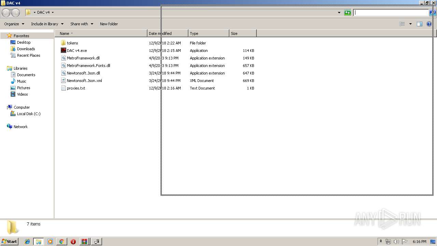Screen dimensions: 437x246
Task: Click the Back navigation arrow
Action: click(6, 13)
